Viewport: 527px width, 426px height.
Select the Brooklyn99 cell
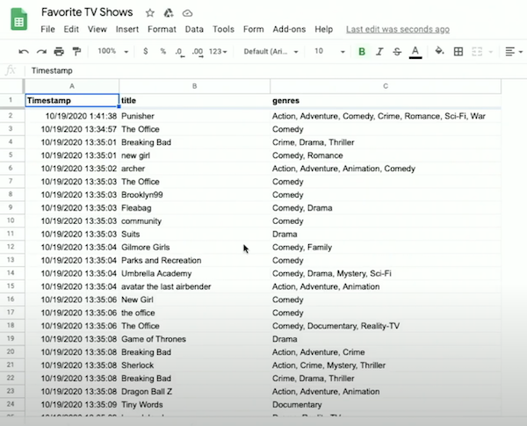tap(195, 195)
